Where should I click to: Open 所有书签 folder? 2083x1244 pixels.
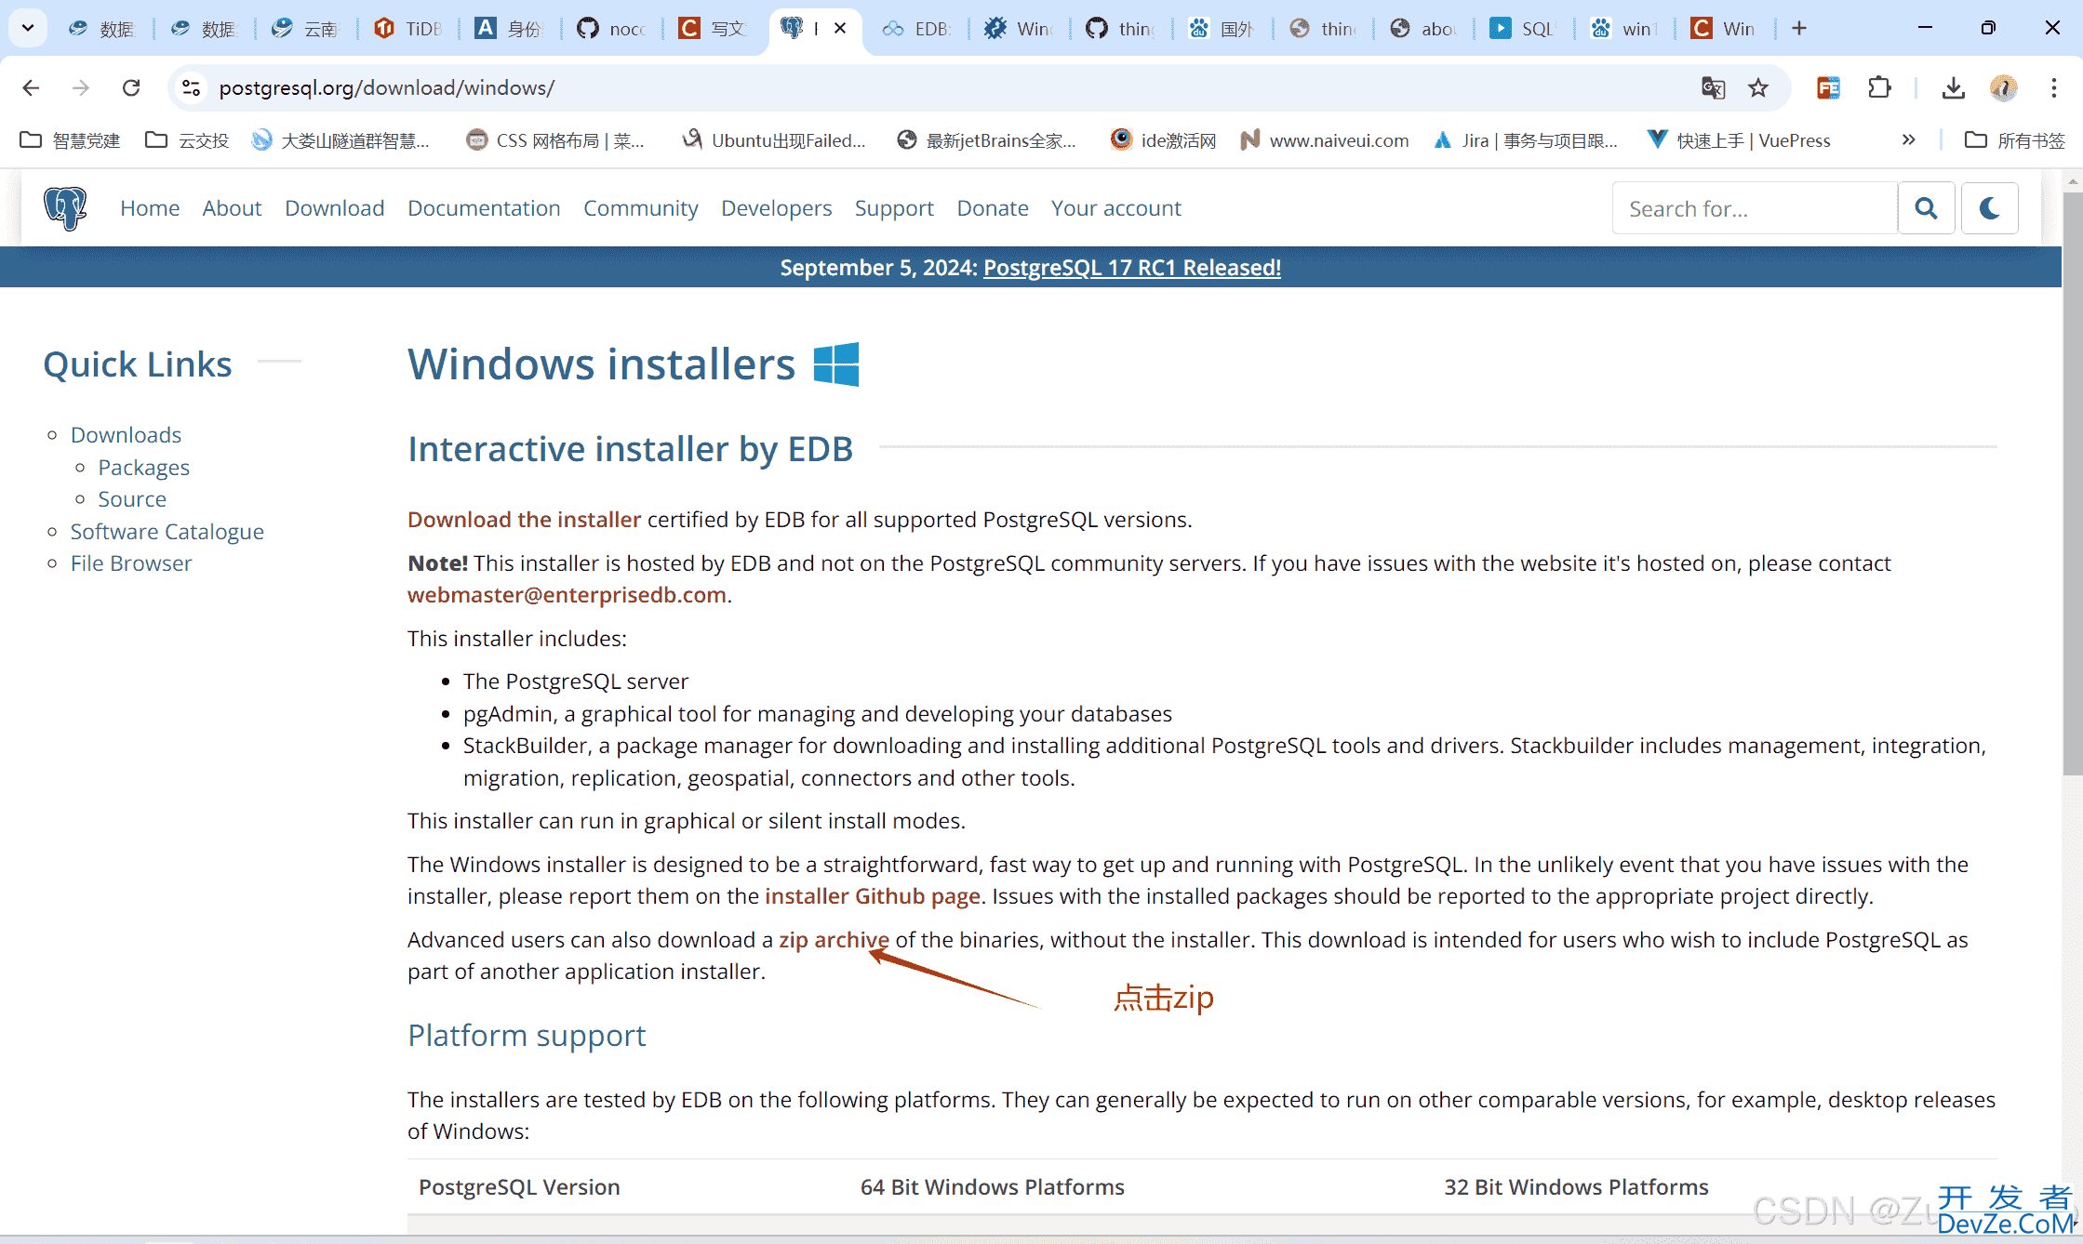pos(2014,140)
